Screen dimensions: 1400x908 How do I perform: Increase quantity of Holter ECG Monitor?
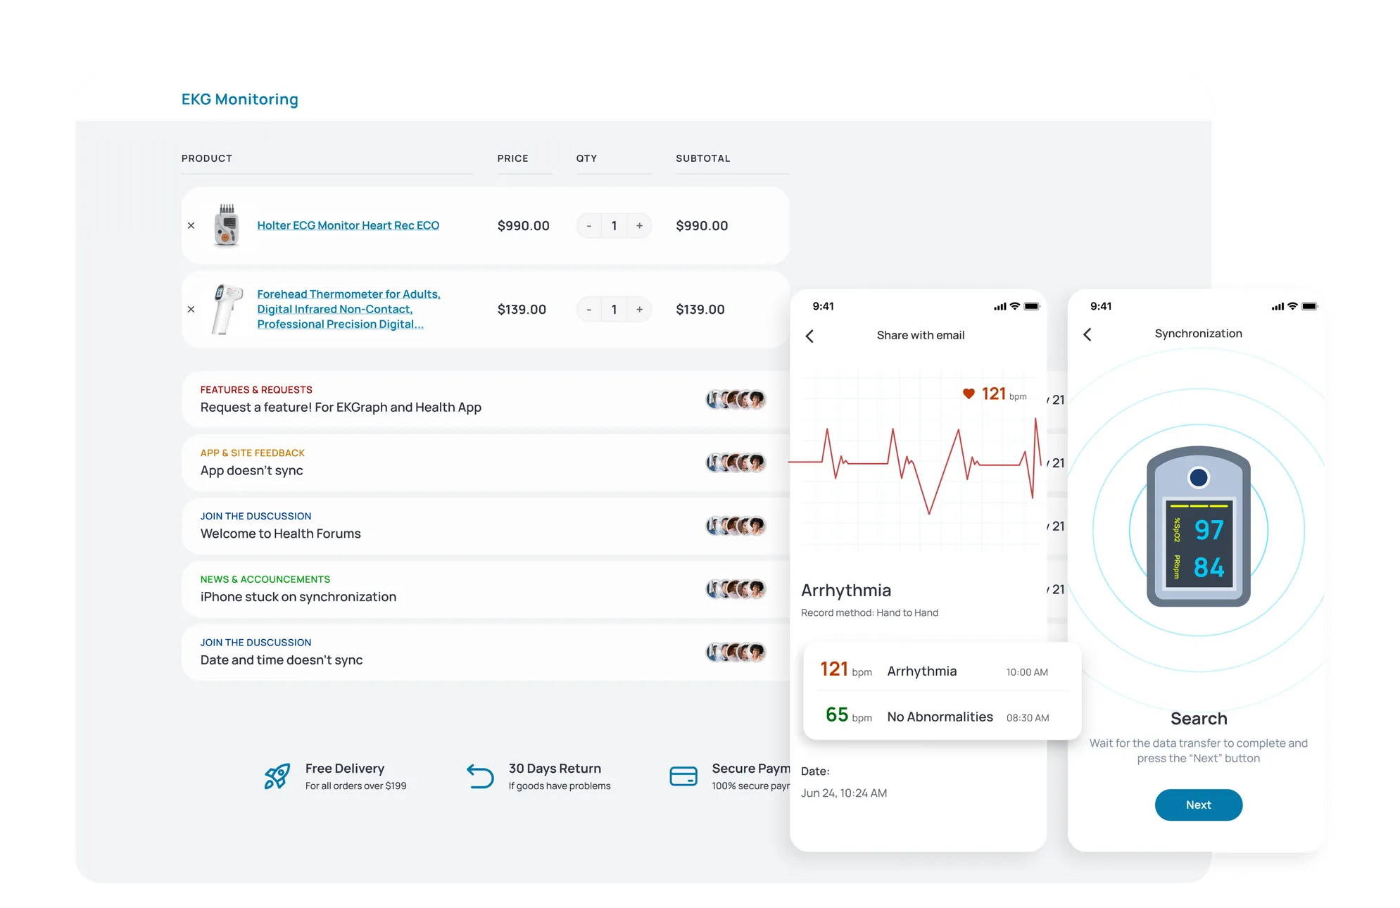coord(639,226)
